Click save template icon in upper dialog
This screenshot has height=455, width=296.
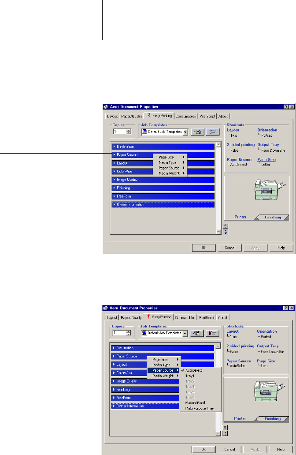point(196,132)
